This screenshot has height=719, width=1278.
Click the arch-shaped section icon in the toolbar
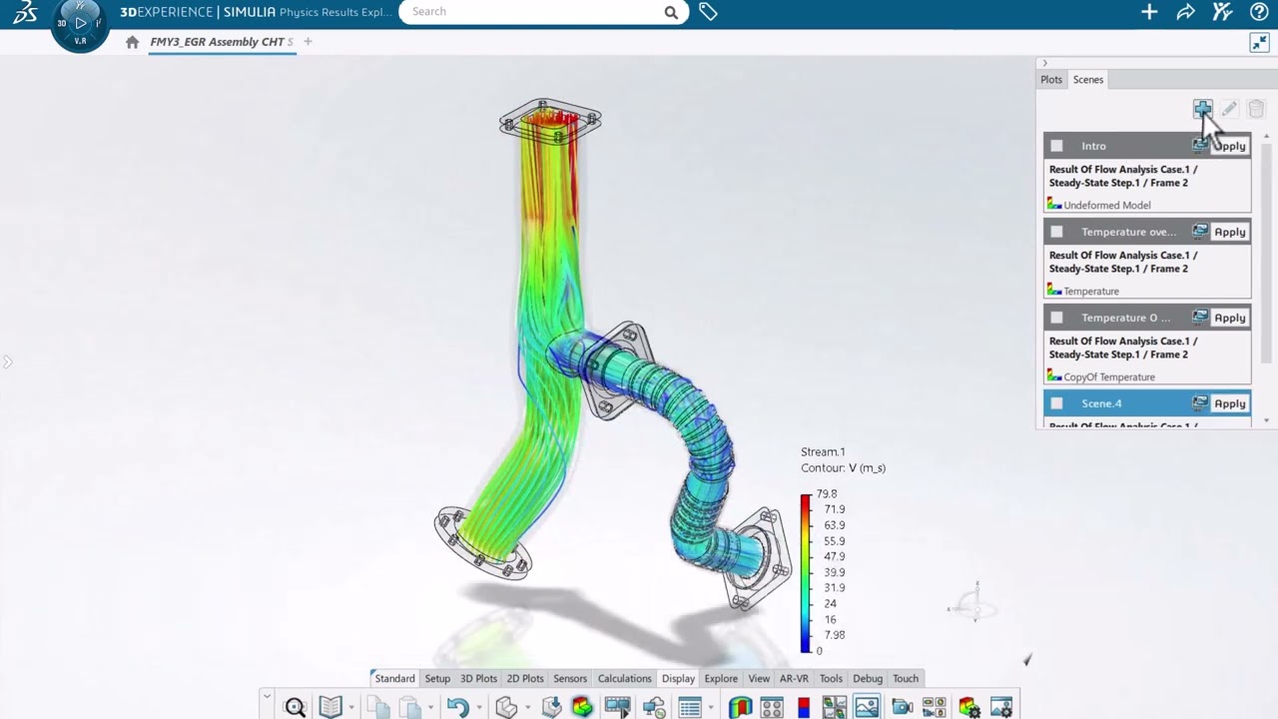pyautogui.click(x=740, y=707)
